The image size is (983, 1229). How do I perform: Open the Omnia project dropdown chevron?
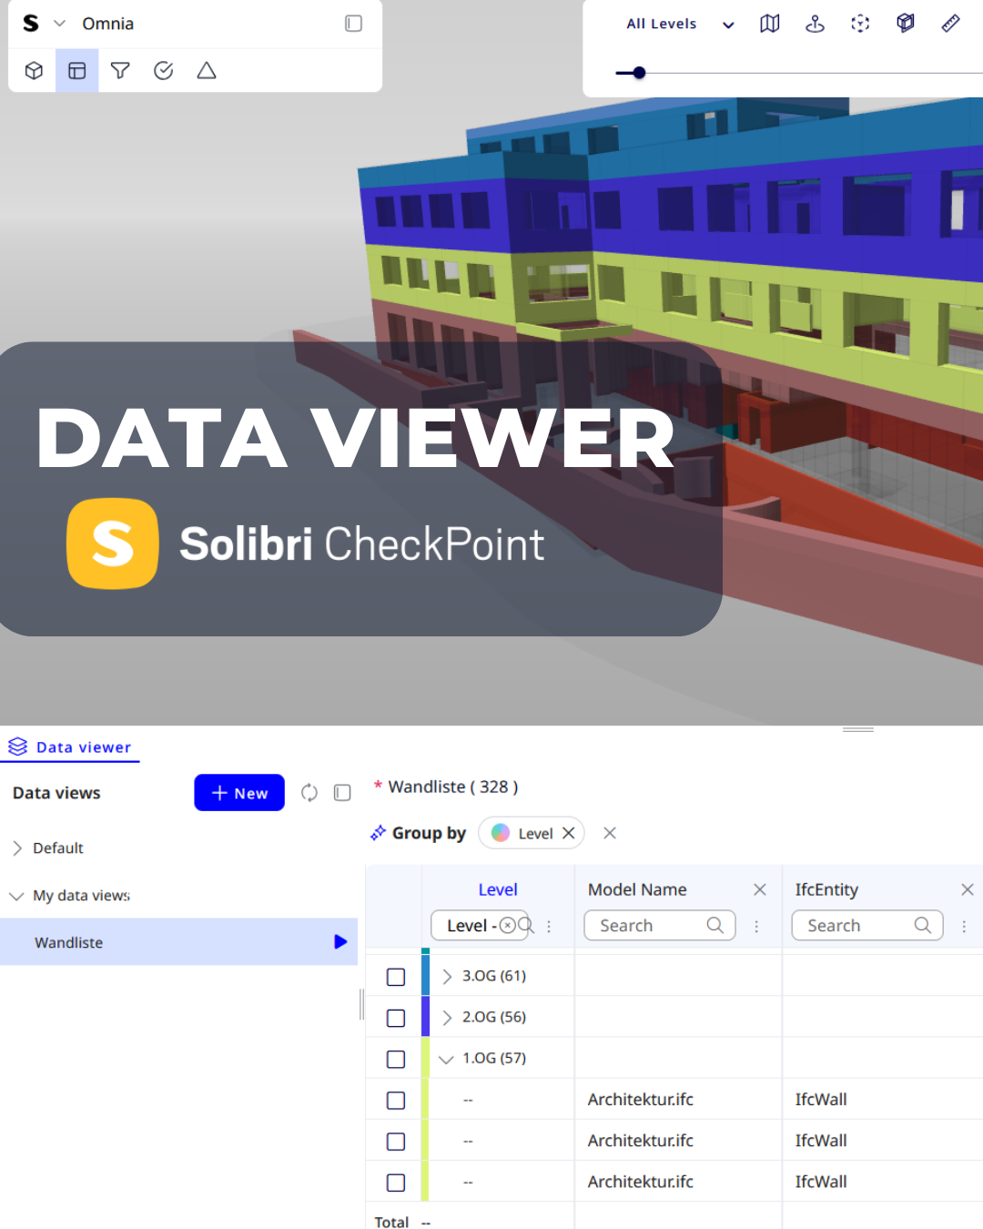(60, 24)
